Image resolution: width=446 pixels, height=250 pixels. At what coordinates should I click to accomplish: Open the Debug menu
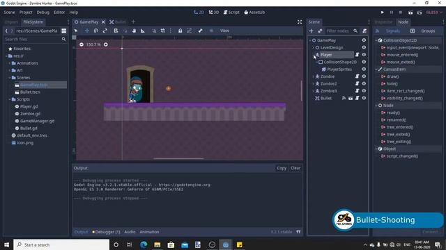coord(43,12)
